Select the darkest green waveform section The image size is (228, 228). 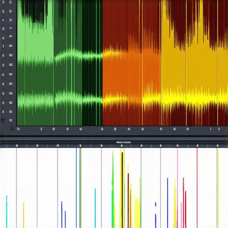click(x=92, y=63)
